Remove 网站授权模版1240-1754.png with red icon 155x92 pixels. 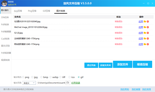point(148,44)
